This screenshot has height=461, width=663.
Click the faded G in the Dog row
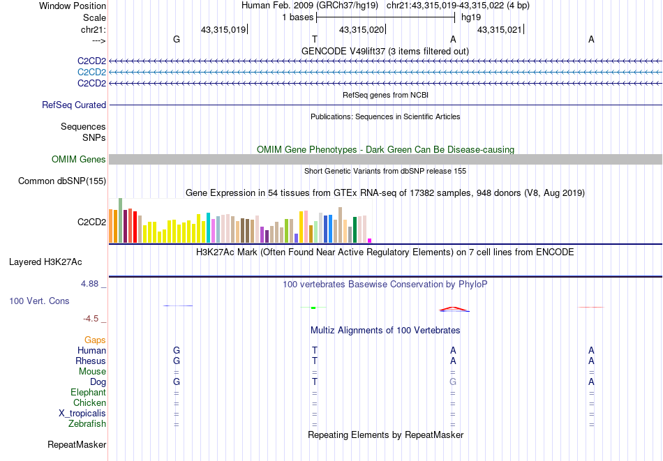[453, 382]
